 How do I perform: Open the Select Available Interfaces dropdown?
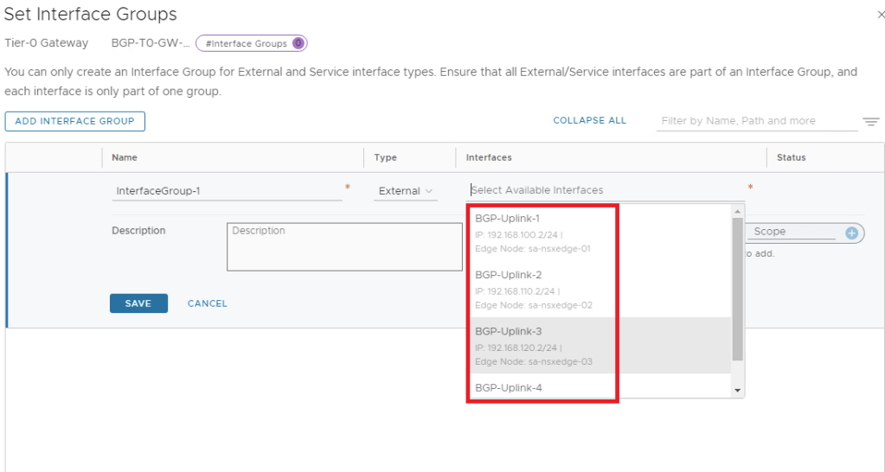[x=606, y=190]
